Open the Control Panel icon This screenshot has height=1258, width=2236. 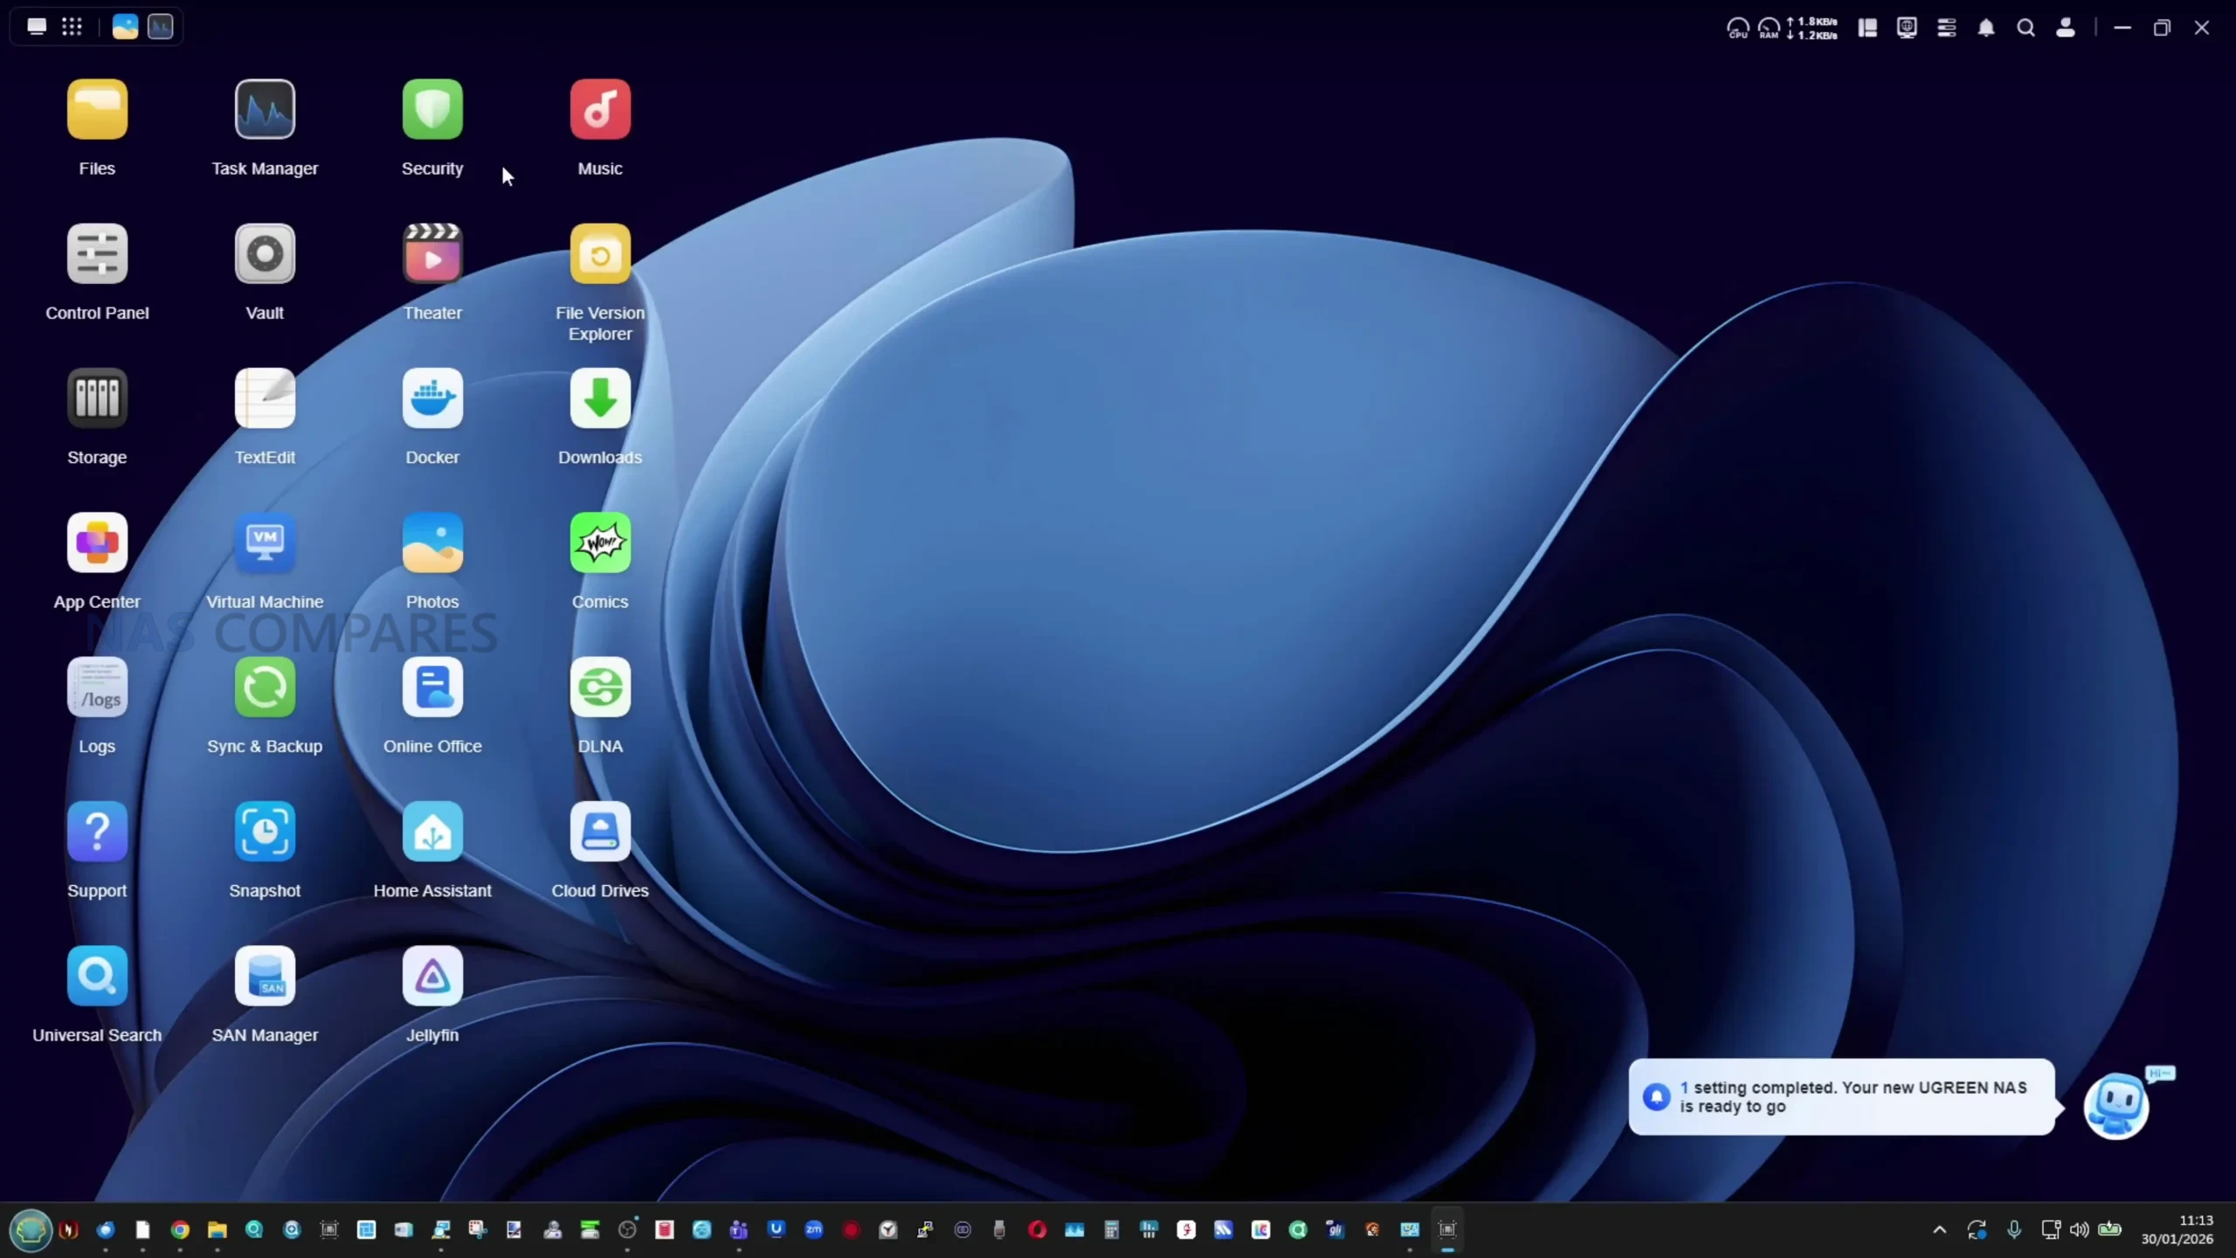pos(97,254)
